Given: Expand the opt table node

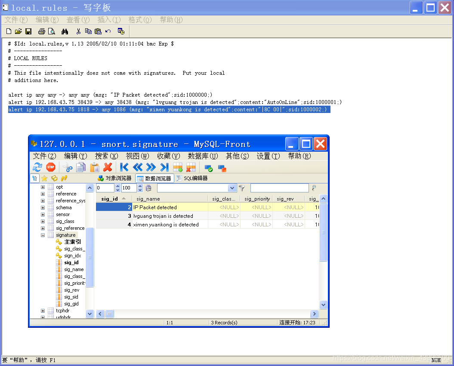Looking at the screenshot, I should (43, 187).
